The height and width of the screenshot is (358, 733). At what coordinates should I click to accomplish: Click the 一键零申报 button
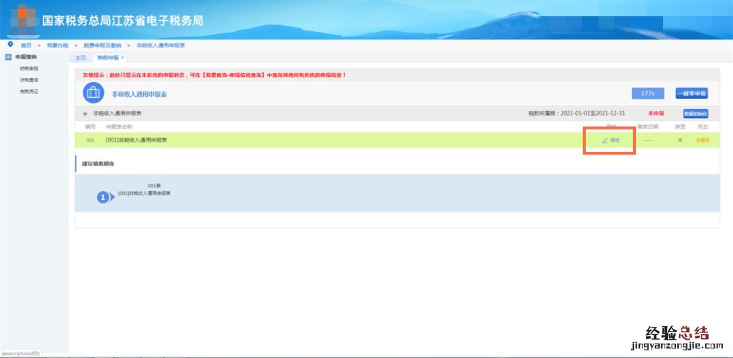pos(692,94)
